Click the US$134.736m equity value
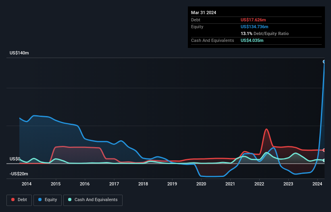This screenshot has height=212, width=331. 254,27
